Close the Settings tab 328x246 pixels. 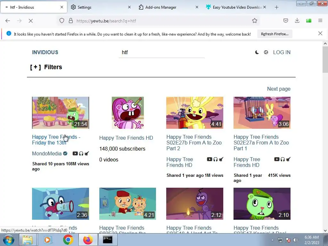(x=129, y=7)
